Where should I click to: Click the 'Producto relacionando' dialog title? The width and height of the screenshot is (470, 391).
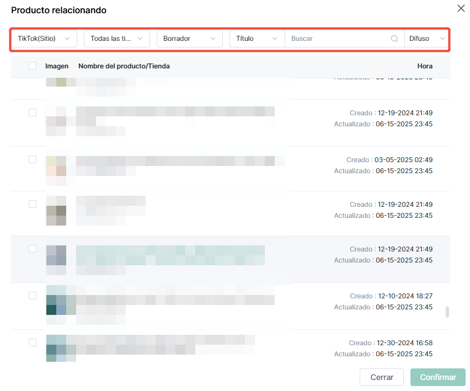tap(58, 10)
